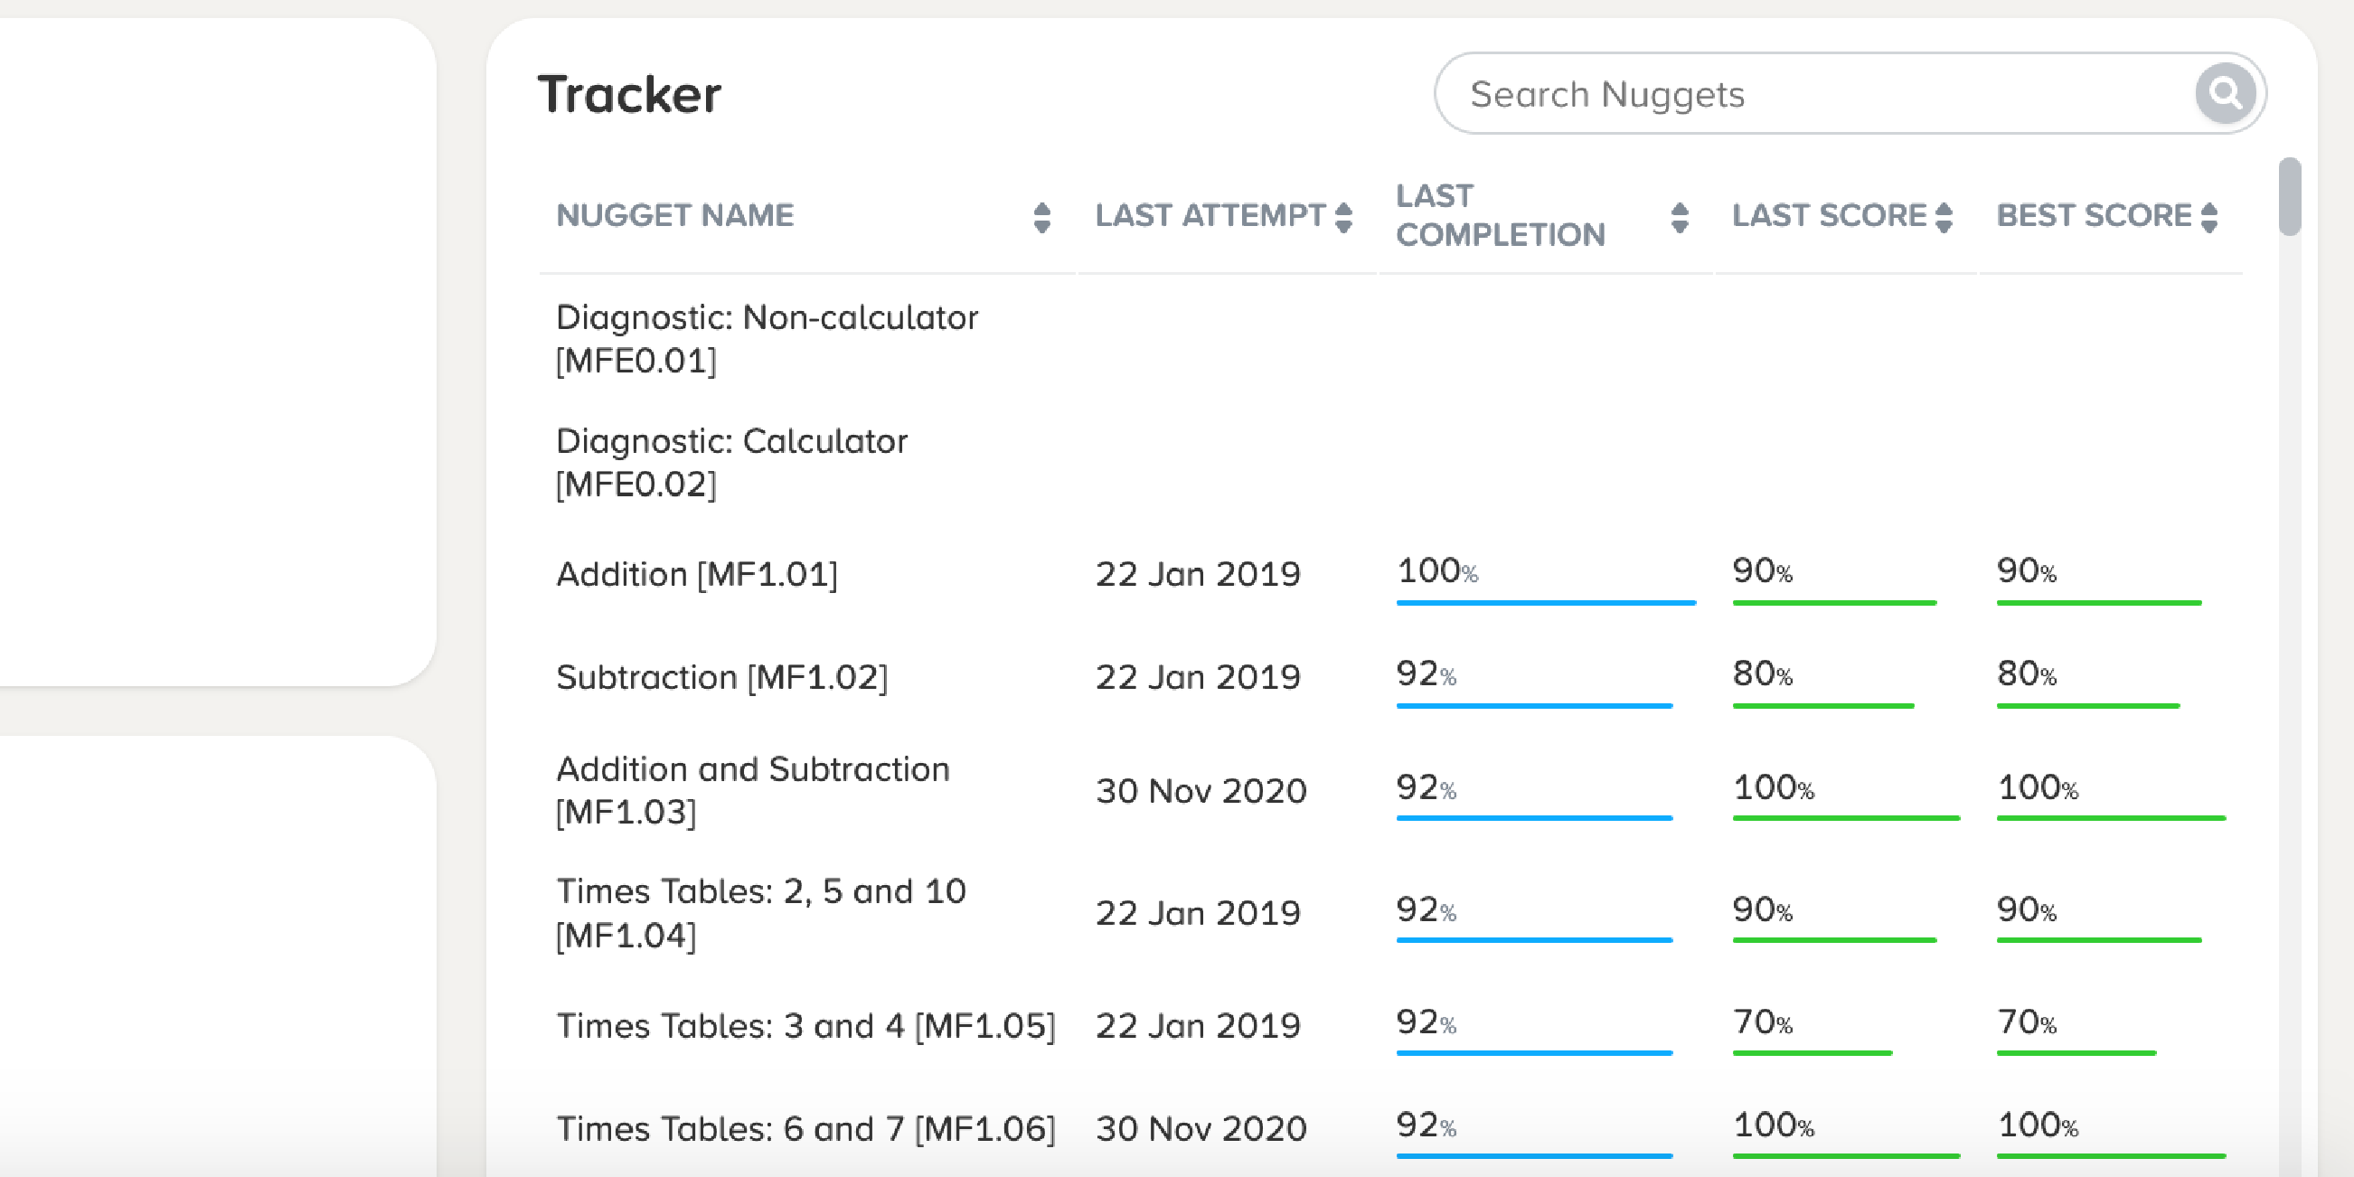Click Subtraction's 80% last score bar
This screenshot has width=2354, height=1177.
coord(1823,705)
